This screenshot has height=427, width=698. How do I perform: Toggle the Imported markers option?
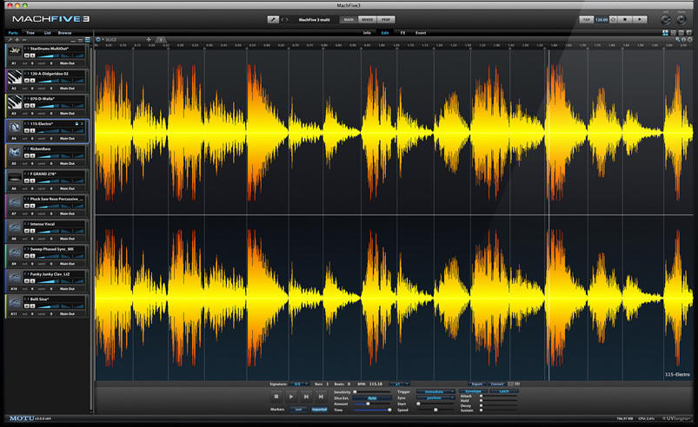pyautogui.click(x=320, y=409)
